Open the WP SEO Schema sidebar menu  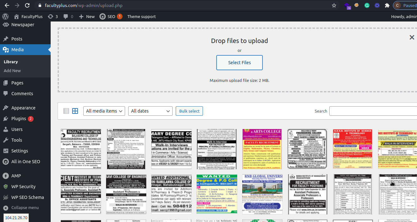tap(25, 197)
